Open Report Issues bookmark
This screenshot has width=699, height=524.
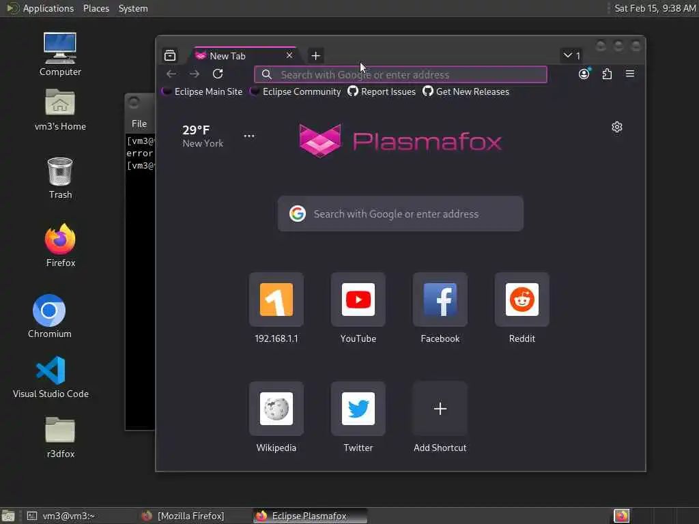(382, 92)
